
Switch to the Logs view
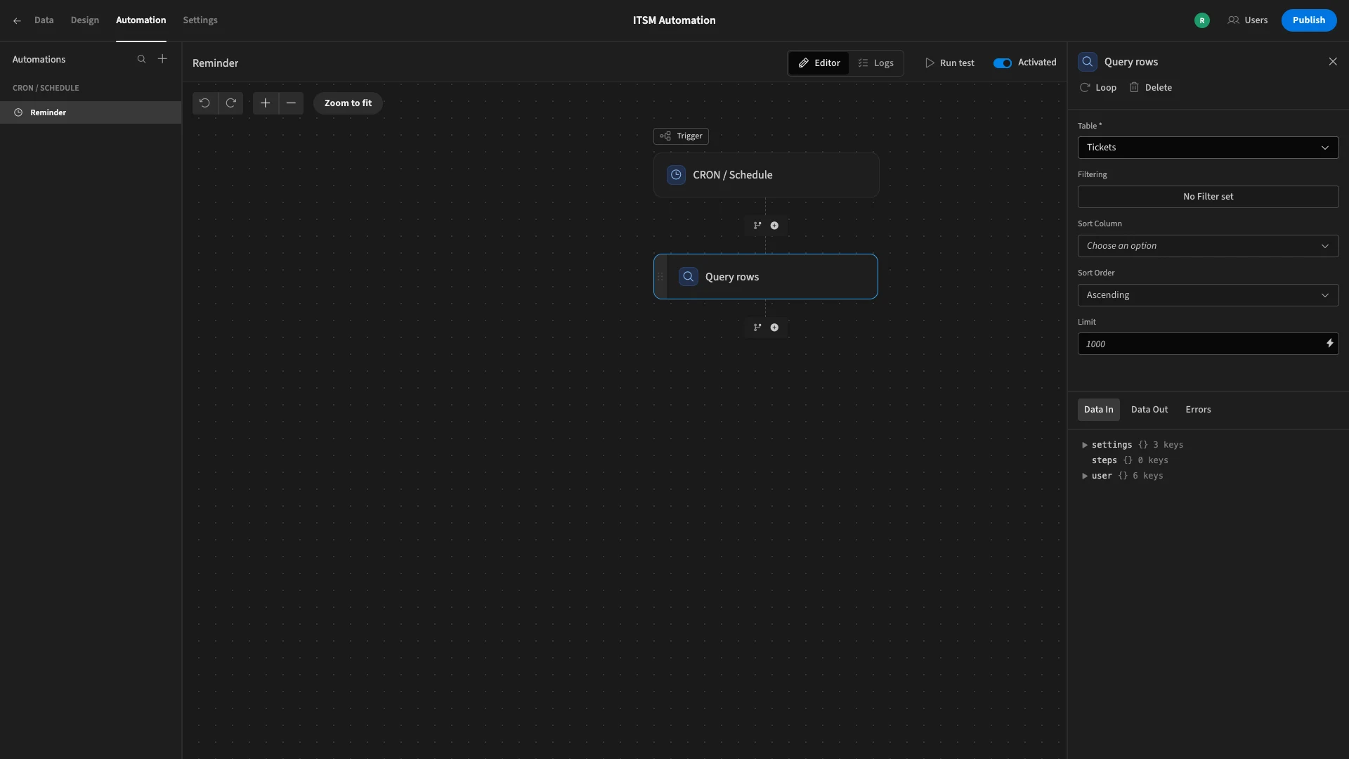coord(875,63)
